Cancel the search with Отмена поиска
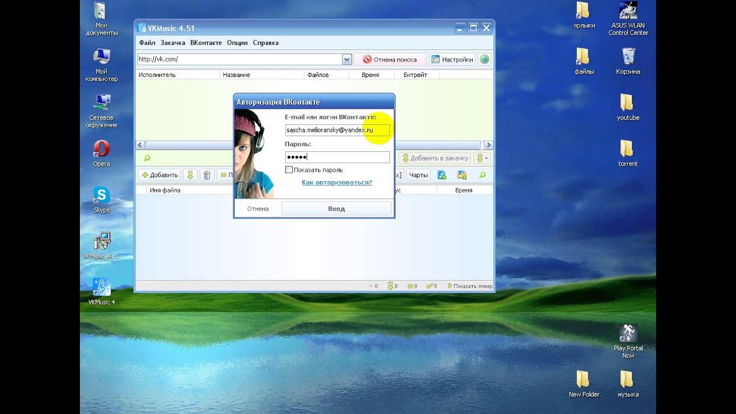The height and width of the screenshot is (414, 736). [390, 59]
